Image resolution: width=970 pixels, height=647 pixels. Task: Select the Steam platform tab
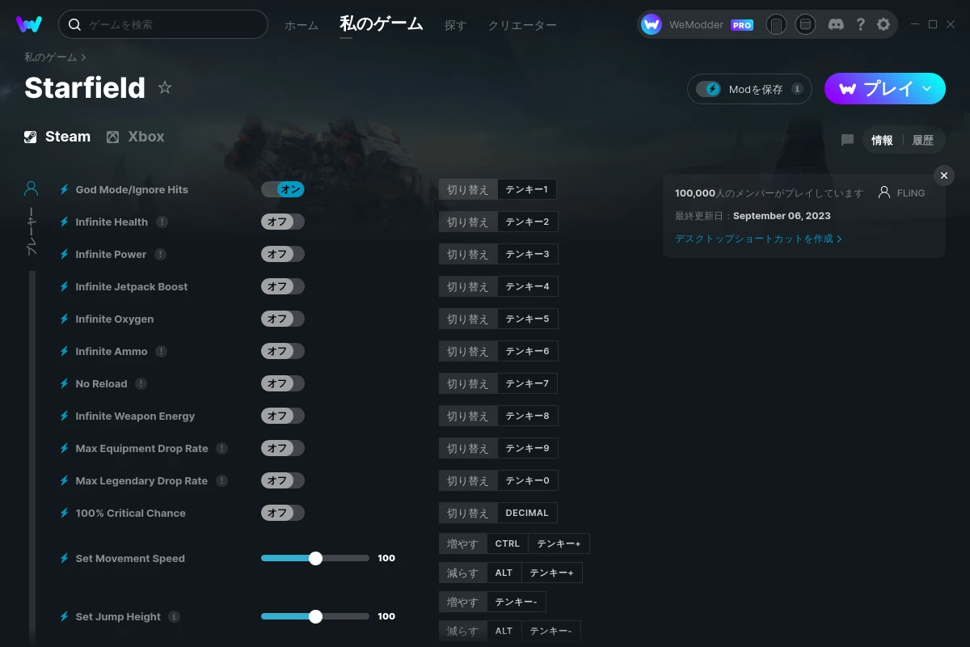(x=57, y=137)
